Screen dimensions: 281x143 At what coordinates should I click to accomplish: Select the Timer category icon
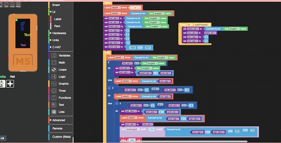point(54,91)
